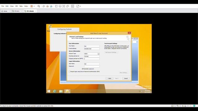Close the ITE-DC1 tab
This screenshot has width=198, height=111.
21,11
